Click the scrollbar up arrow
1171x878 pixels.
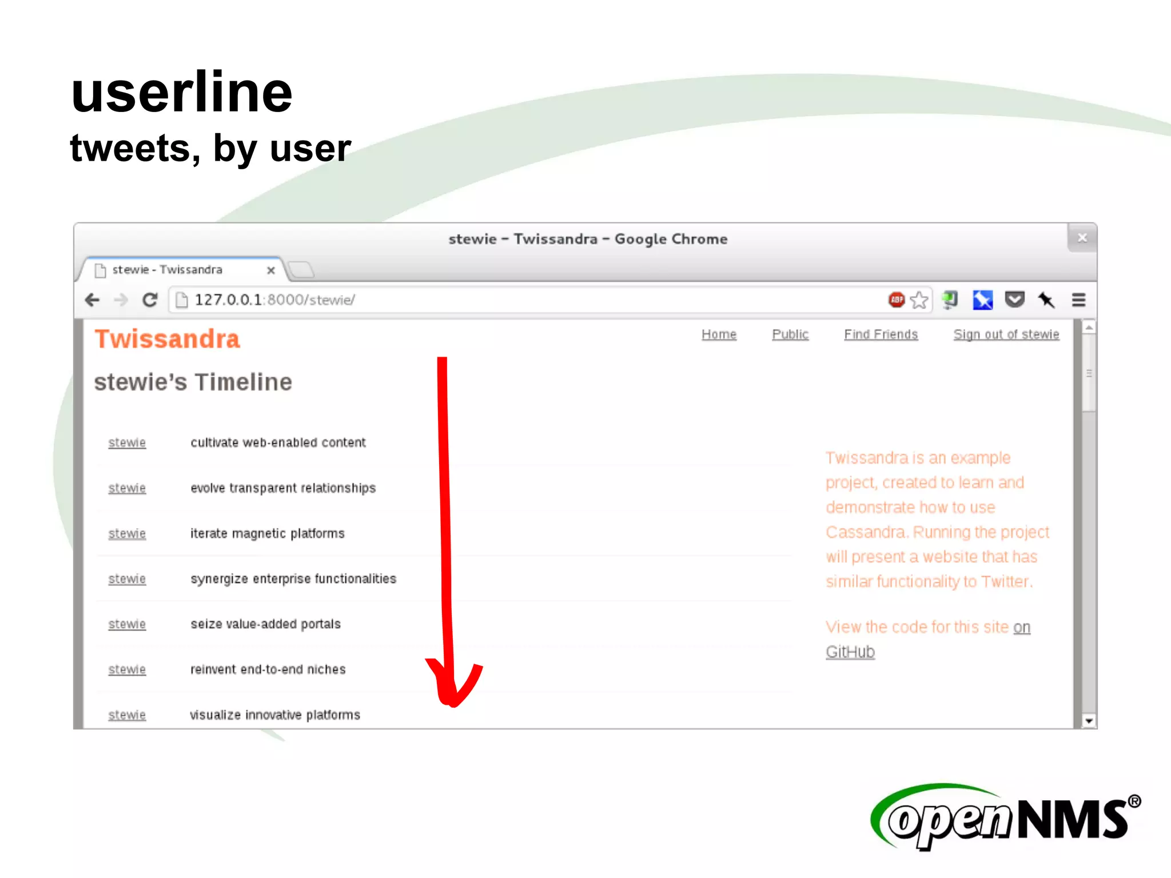point(1089,328)
